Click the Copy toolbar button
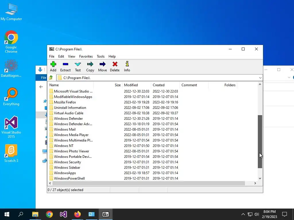 coord(90,66)
